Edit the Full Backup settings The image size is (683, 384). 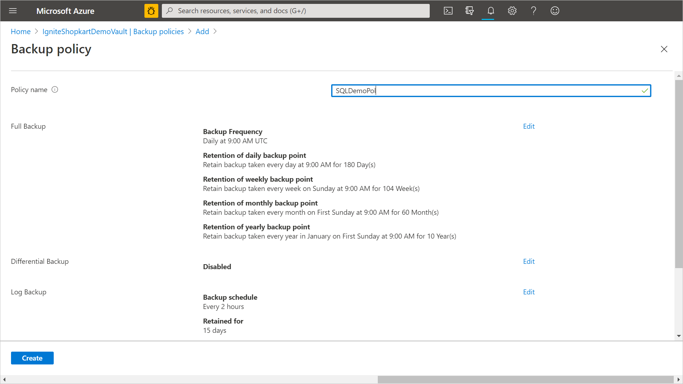click(529, 126)
